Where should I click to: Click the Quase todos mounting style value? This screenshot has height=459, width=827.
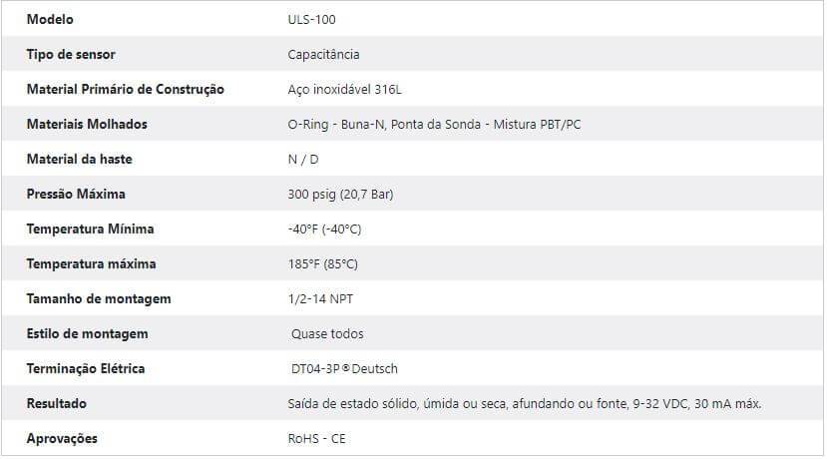pyautogui.click(x=327, y=333)
